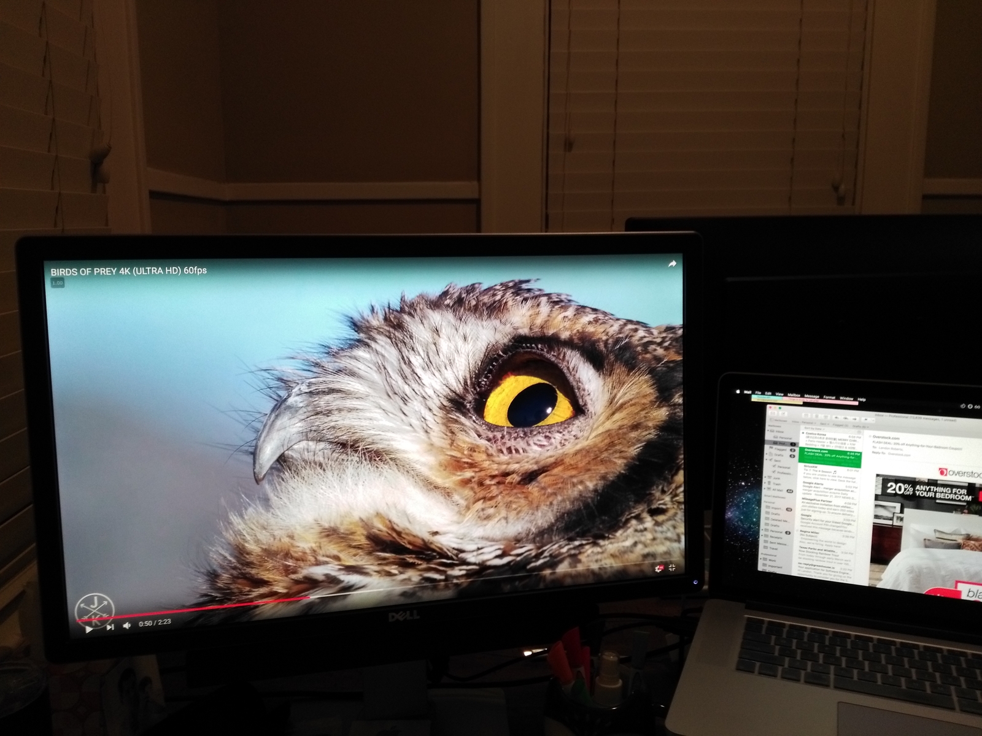Skip to the next video
Image resolution: width=982 pixels, height=736 pixels.
[110, 627]
